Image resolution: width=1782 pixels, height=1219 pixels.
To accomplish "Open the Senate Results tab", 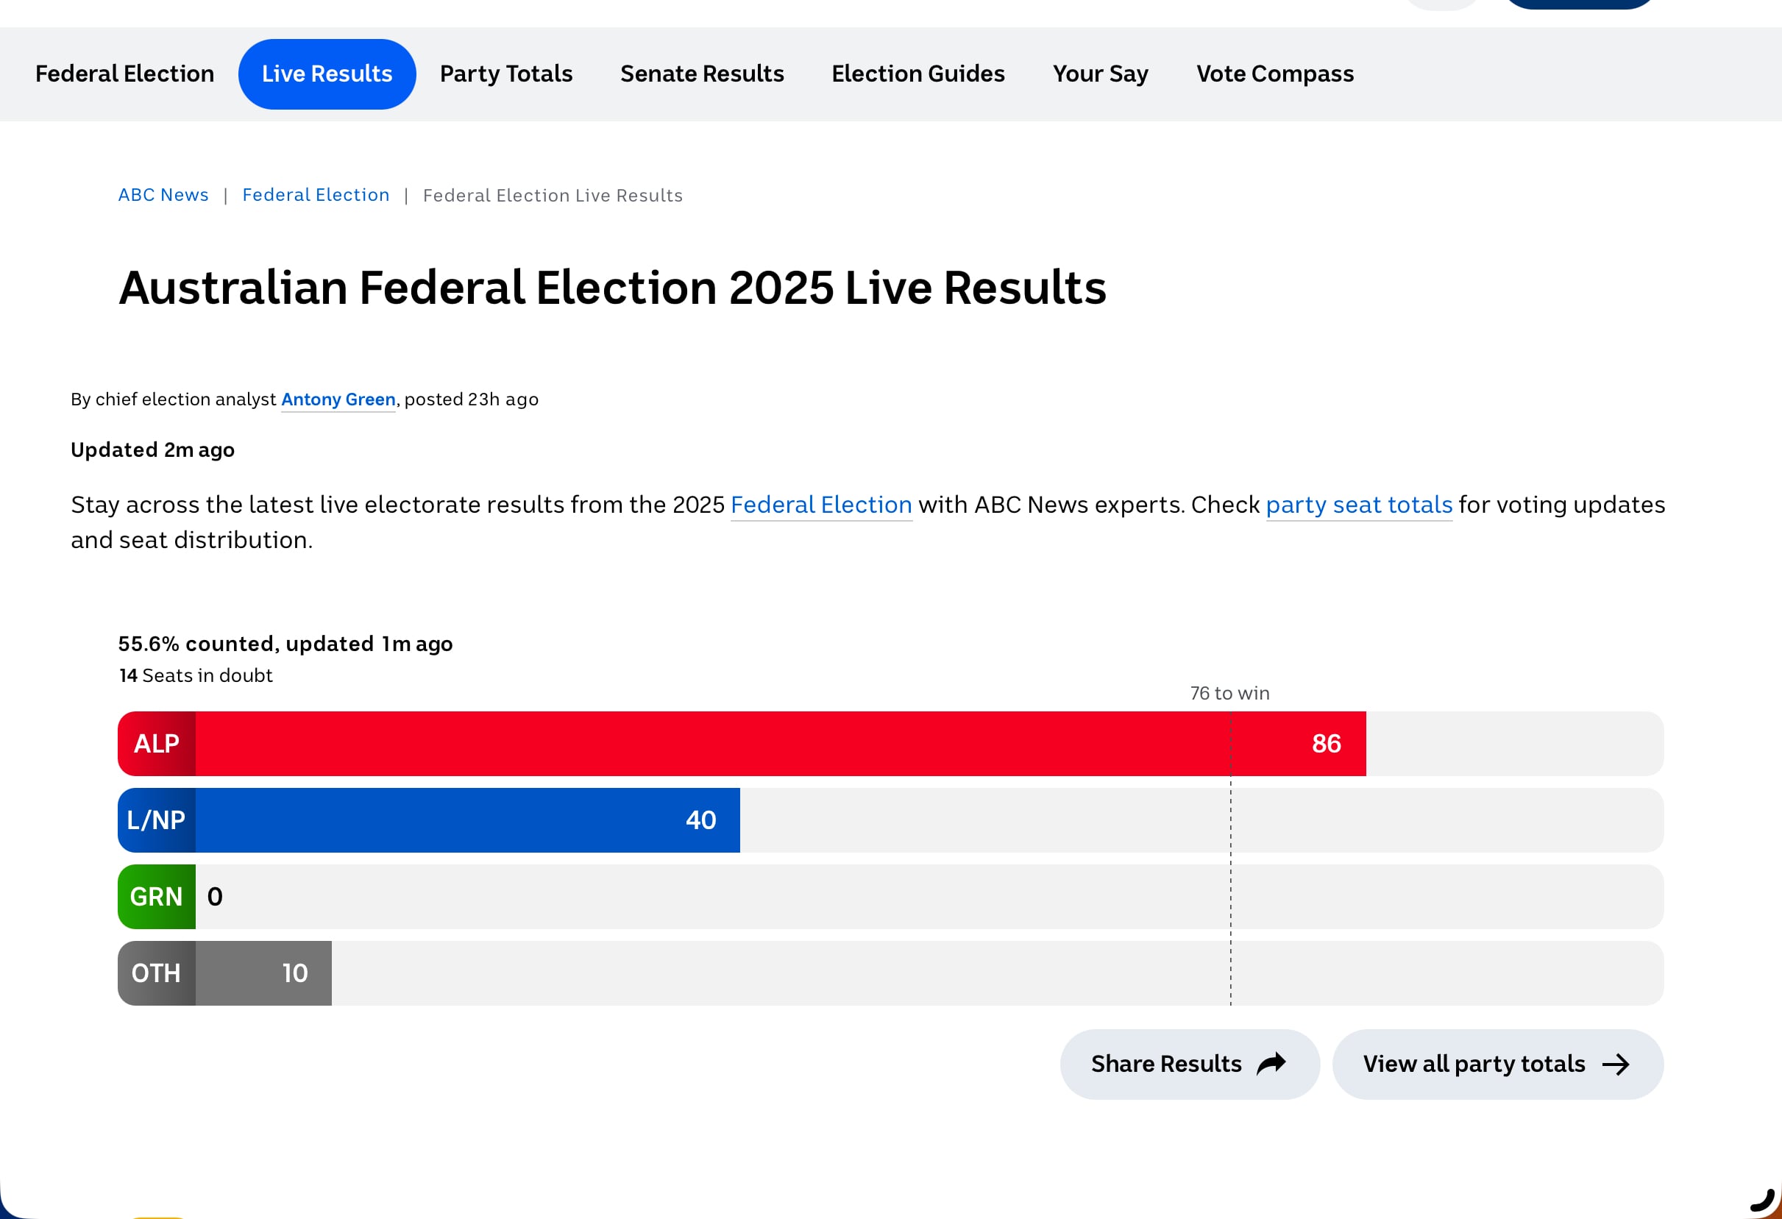I will point(702,74).
